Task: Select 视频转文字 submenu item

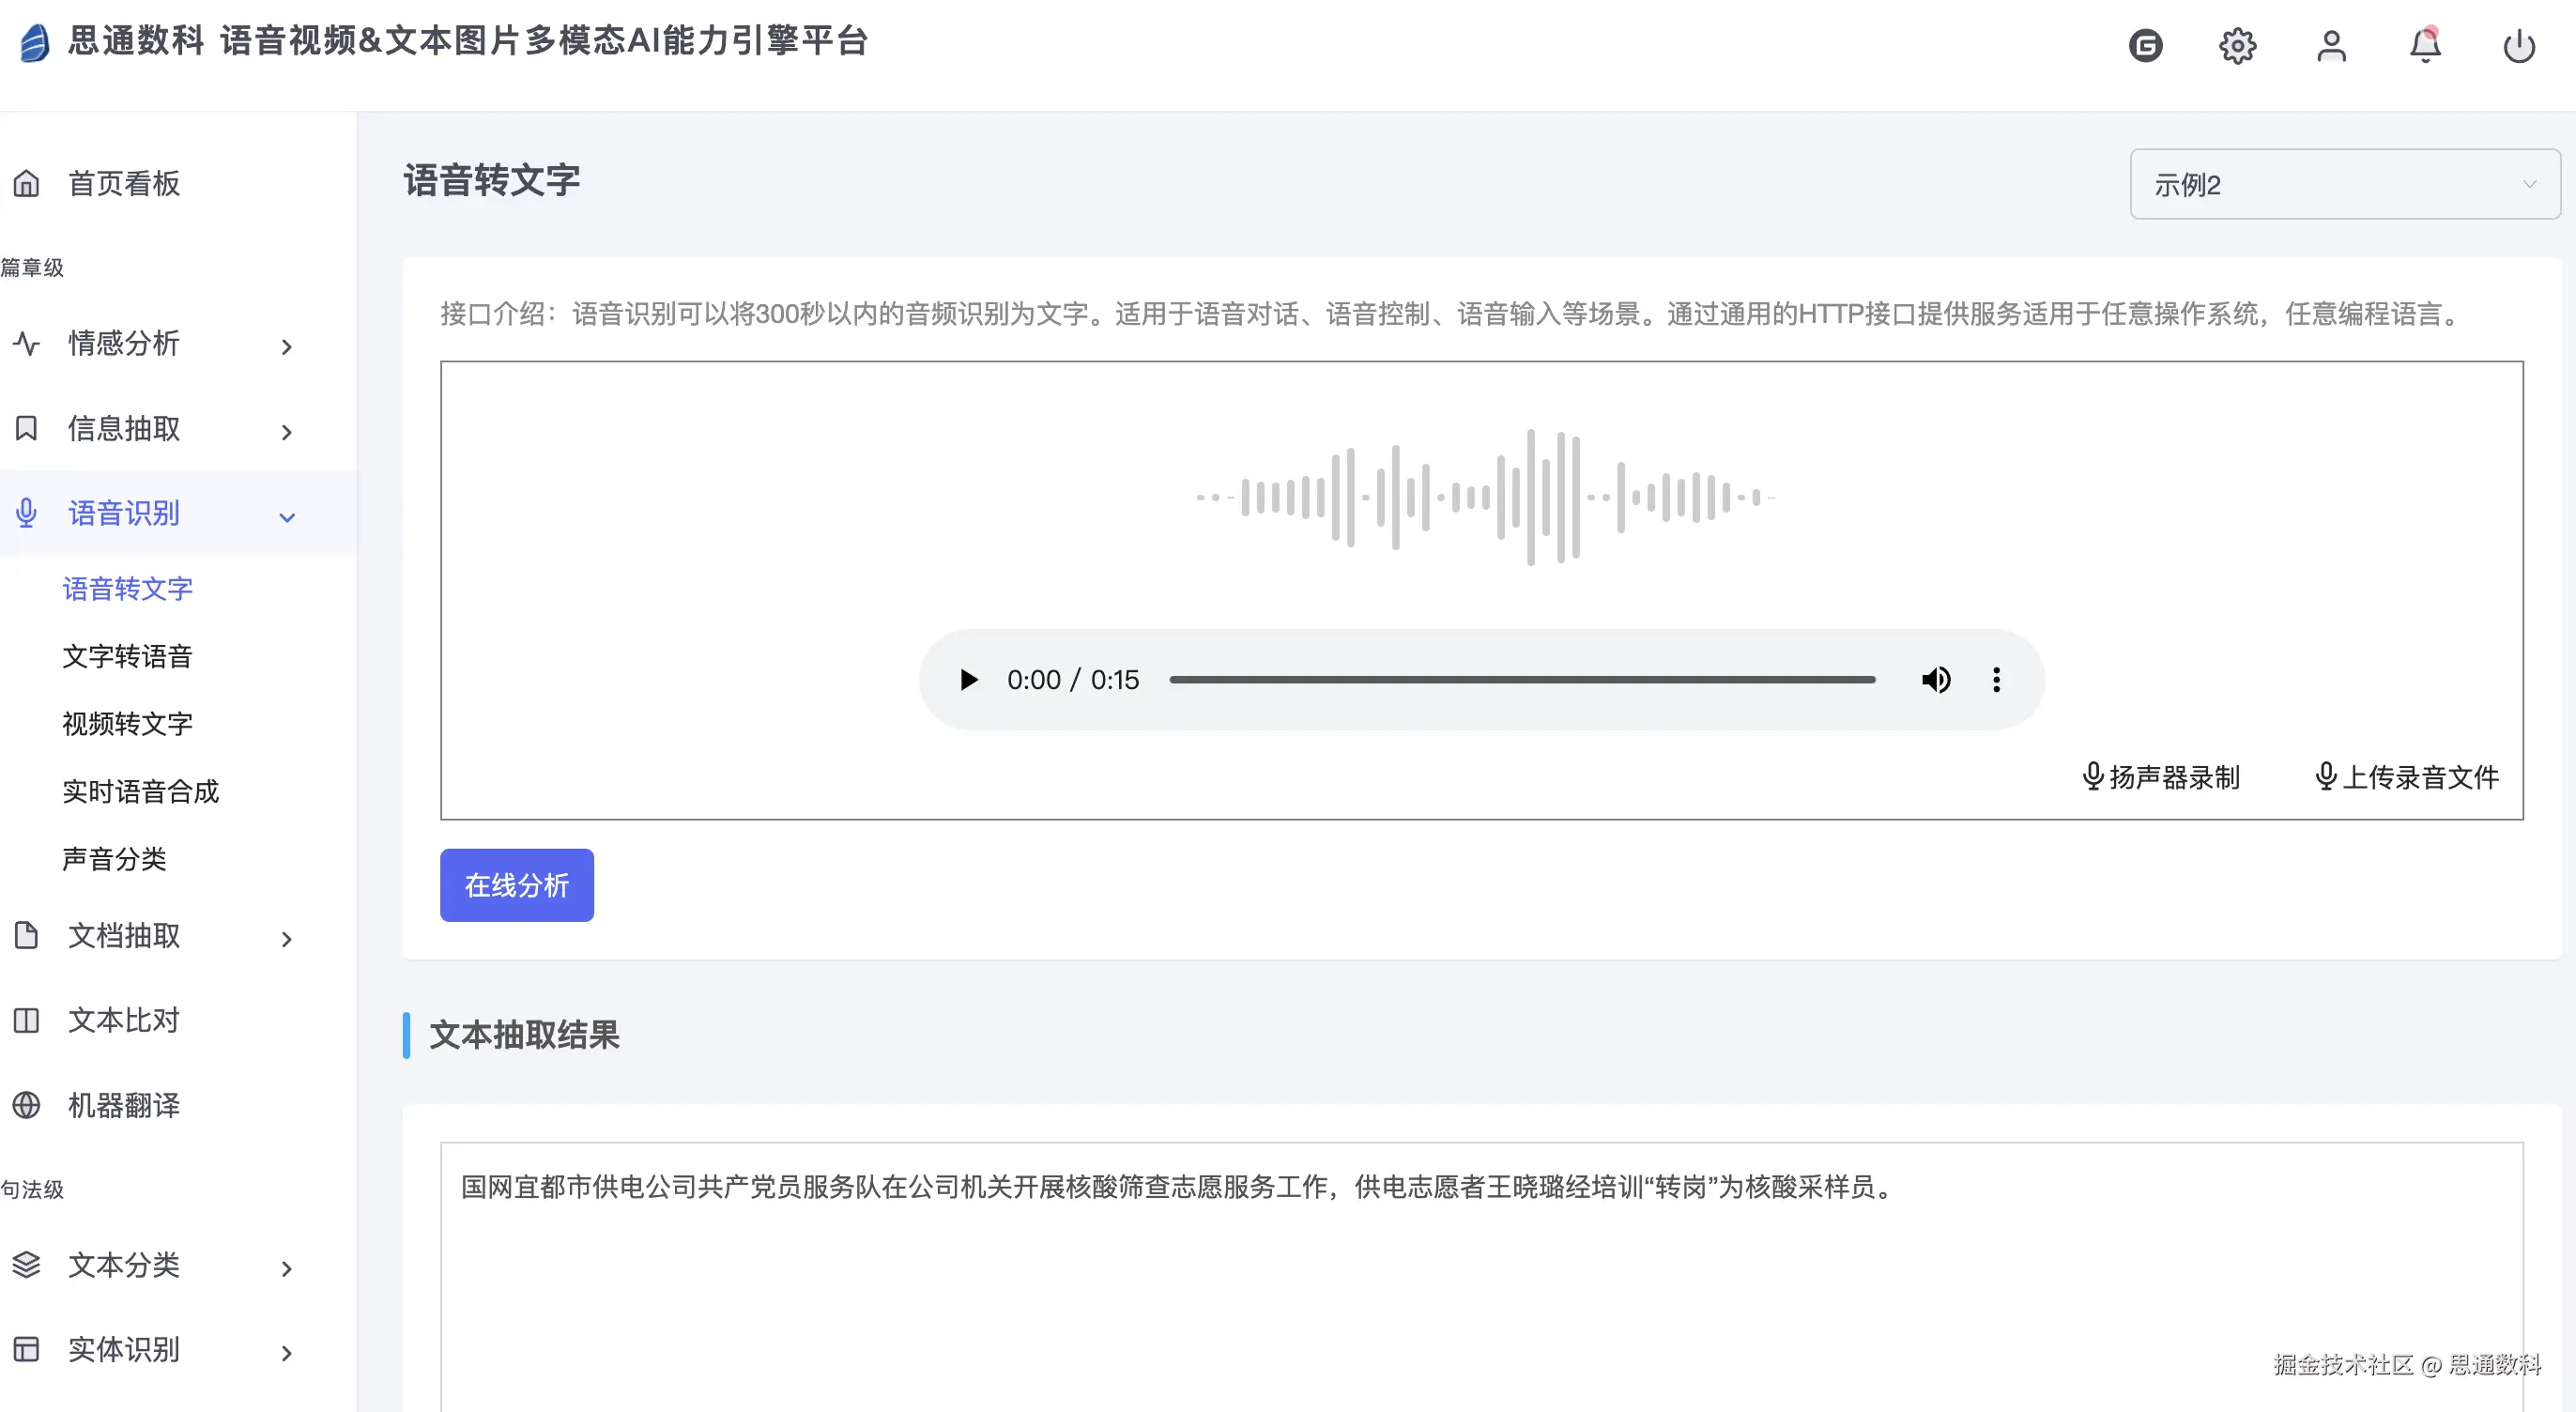Action: 127,723
